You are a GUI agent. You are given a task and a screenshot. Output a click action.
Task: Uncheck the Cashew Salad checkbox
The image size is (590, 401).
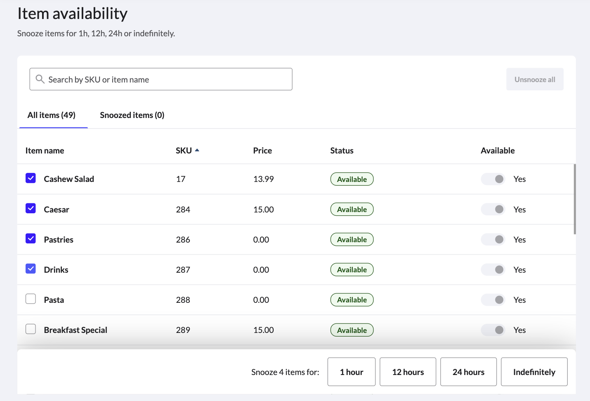31,178
